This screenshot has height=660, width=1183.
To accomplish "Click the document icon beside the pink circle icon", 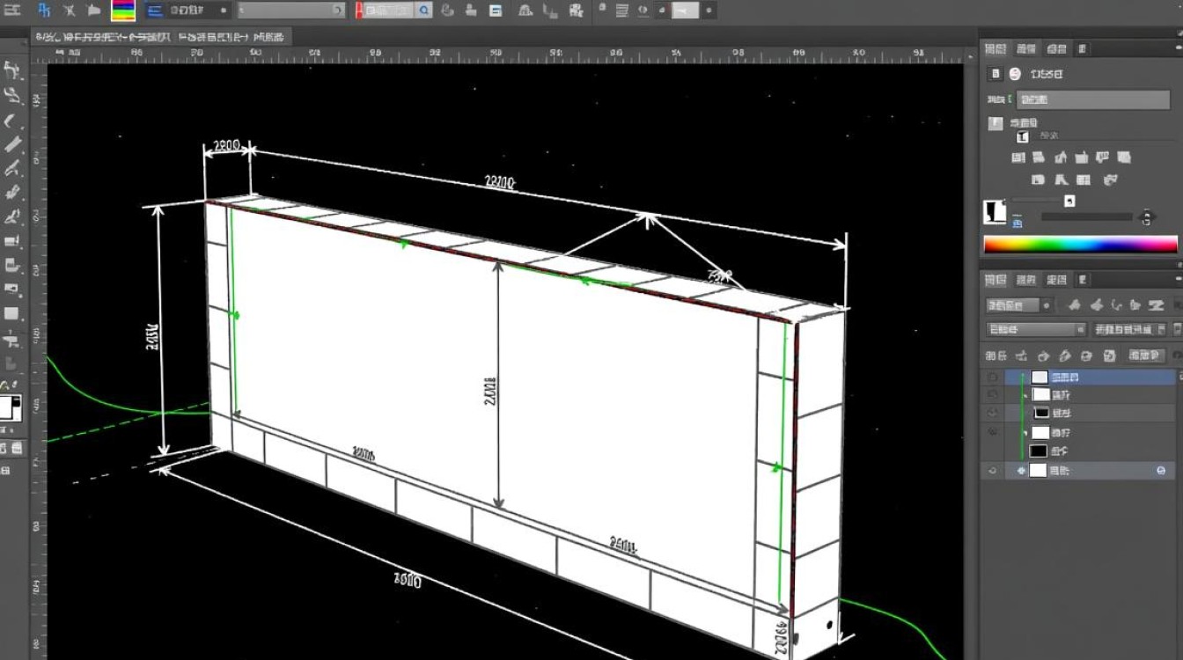I will (996, 74).
